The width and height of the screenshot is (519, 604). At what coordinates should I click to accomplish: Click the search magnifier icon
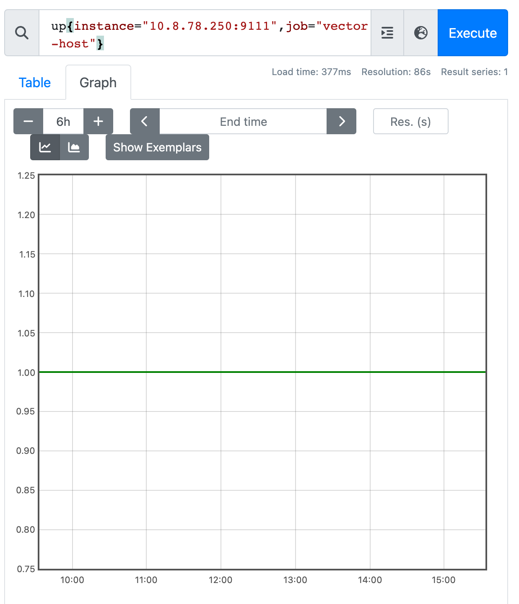21,33
